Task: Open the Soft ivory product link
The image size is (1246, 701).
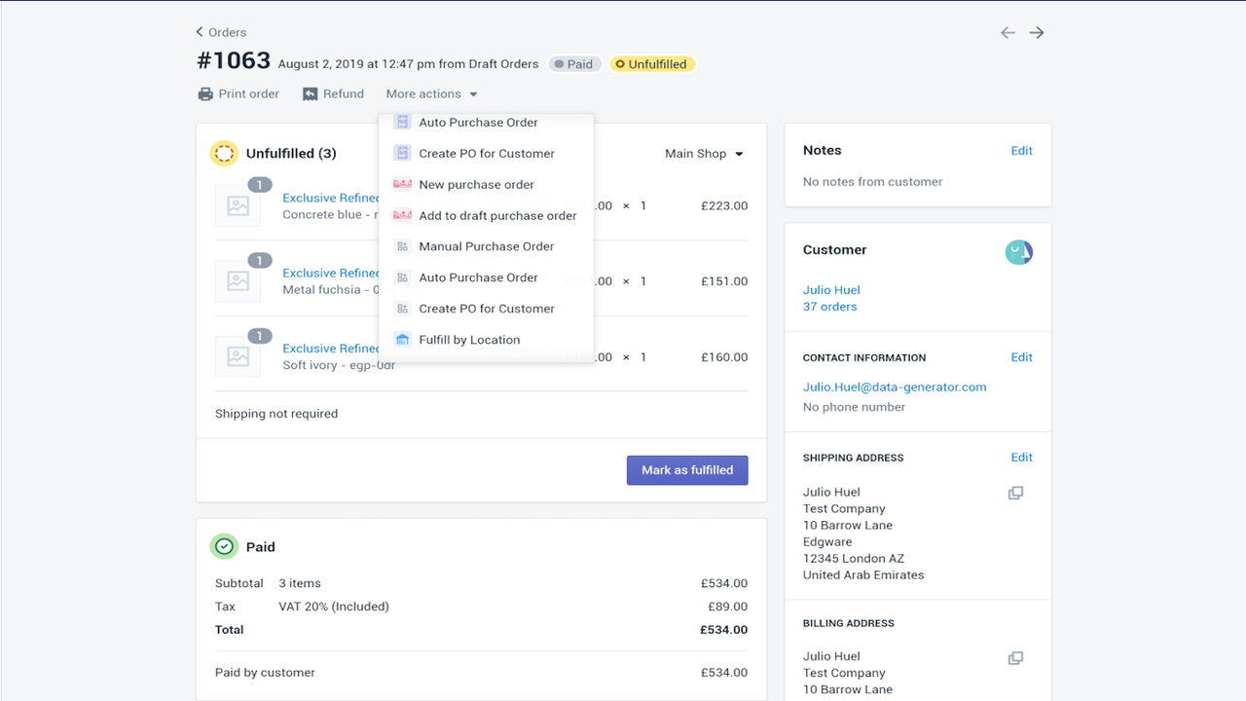Action: (x=331, y=349)
